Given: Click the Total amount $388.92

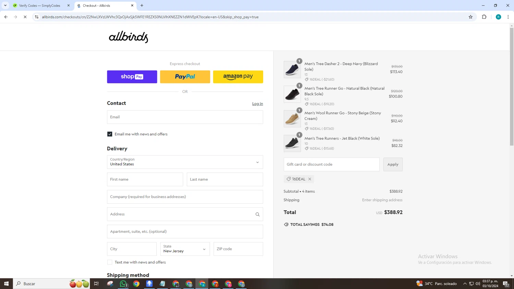Looking at the screenshot, I should (393, 212).
